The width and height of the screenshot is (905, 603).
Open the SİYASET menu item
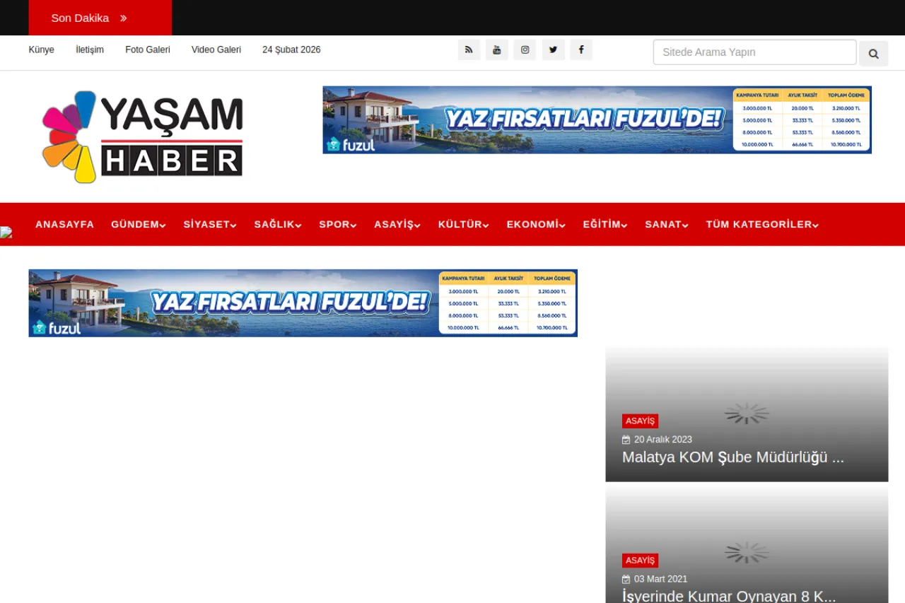coord(209,224)
